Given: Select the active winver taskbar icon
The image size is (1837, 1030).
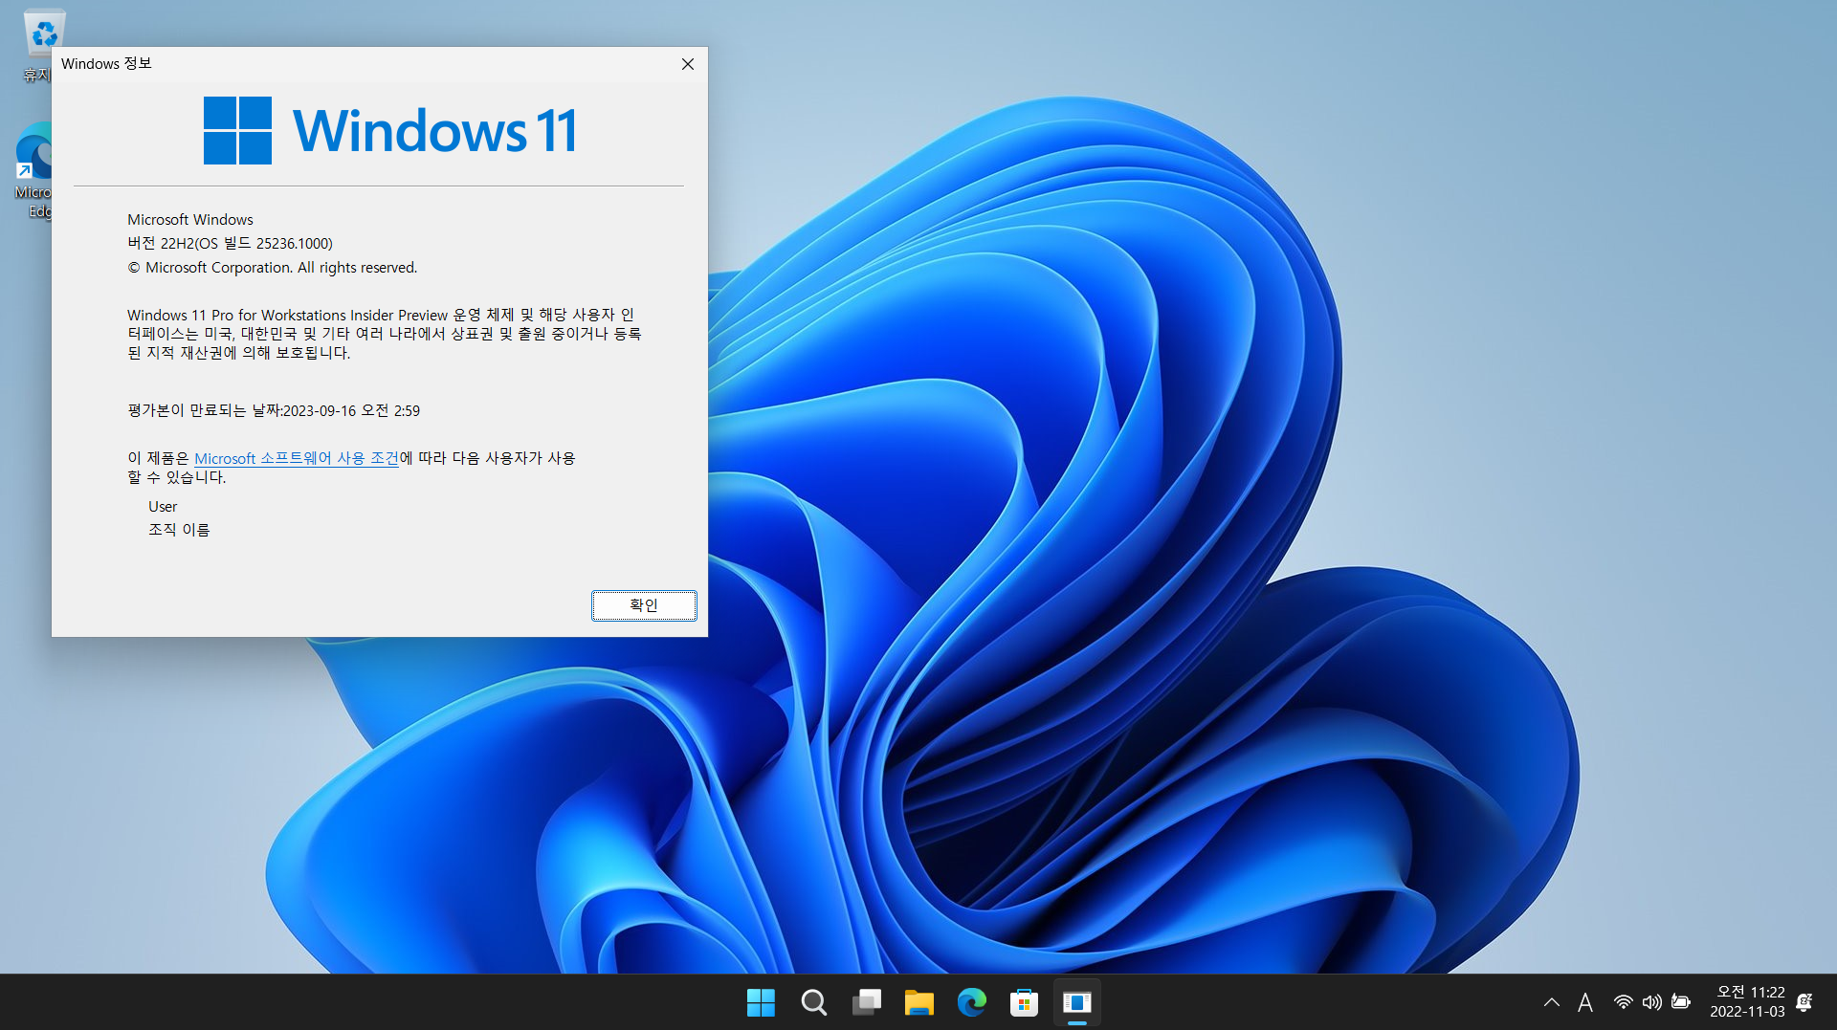Looking at the screenshot, I should [1076, 1002].
